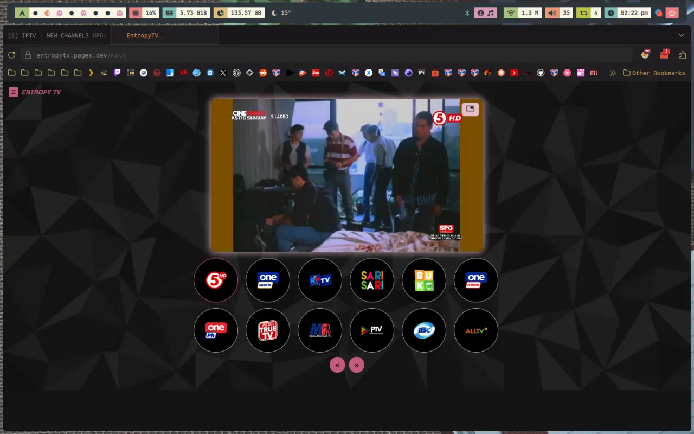Open the orange chevron Plex bookmark
694x434 pixels.
pyautogui.click(x=91, y=73)
